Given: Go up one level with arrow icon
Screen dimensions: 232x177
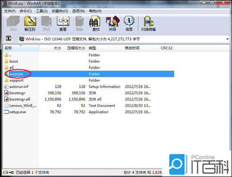Looking at the screenshot, I should (8, 38).
